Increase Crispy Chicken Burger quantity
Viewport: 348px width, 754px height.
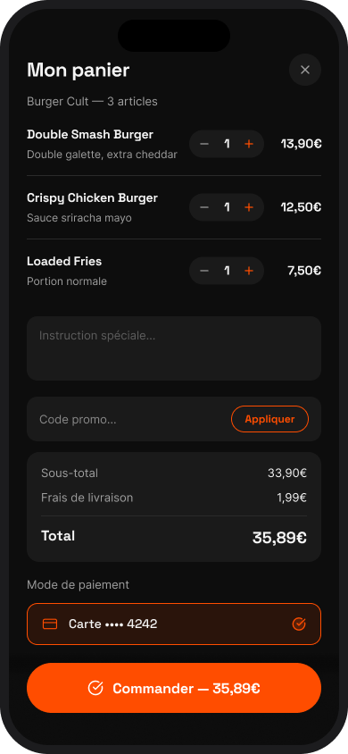point(249,207)
